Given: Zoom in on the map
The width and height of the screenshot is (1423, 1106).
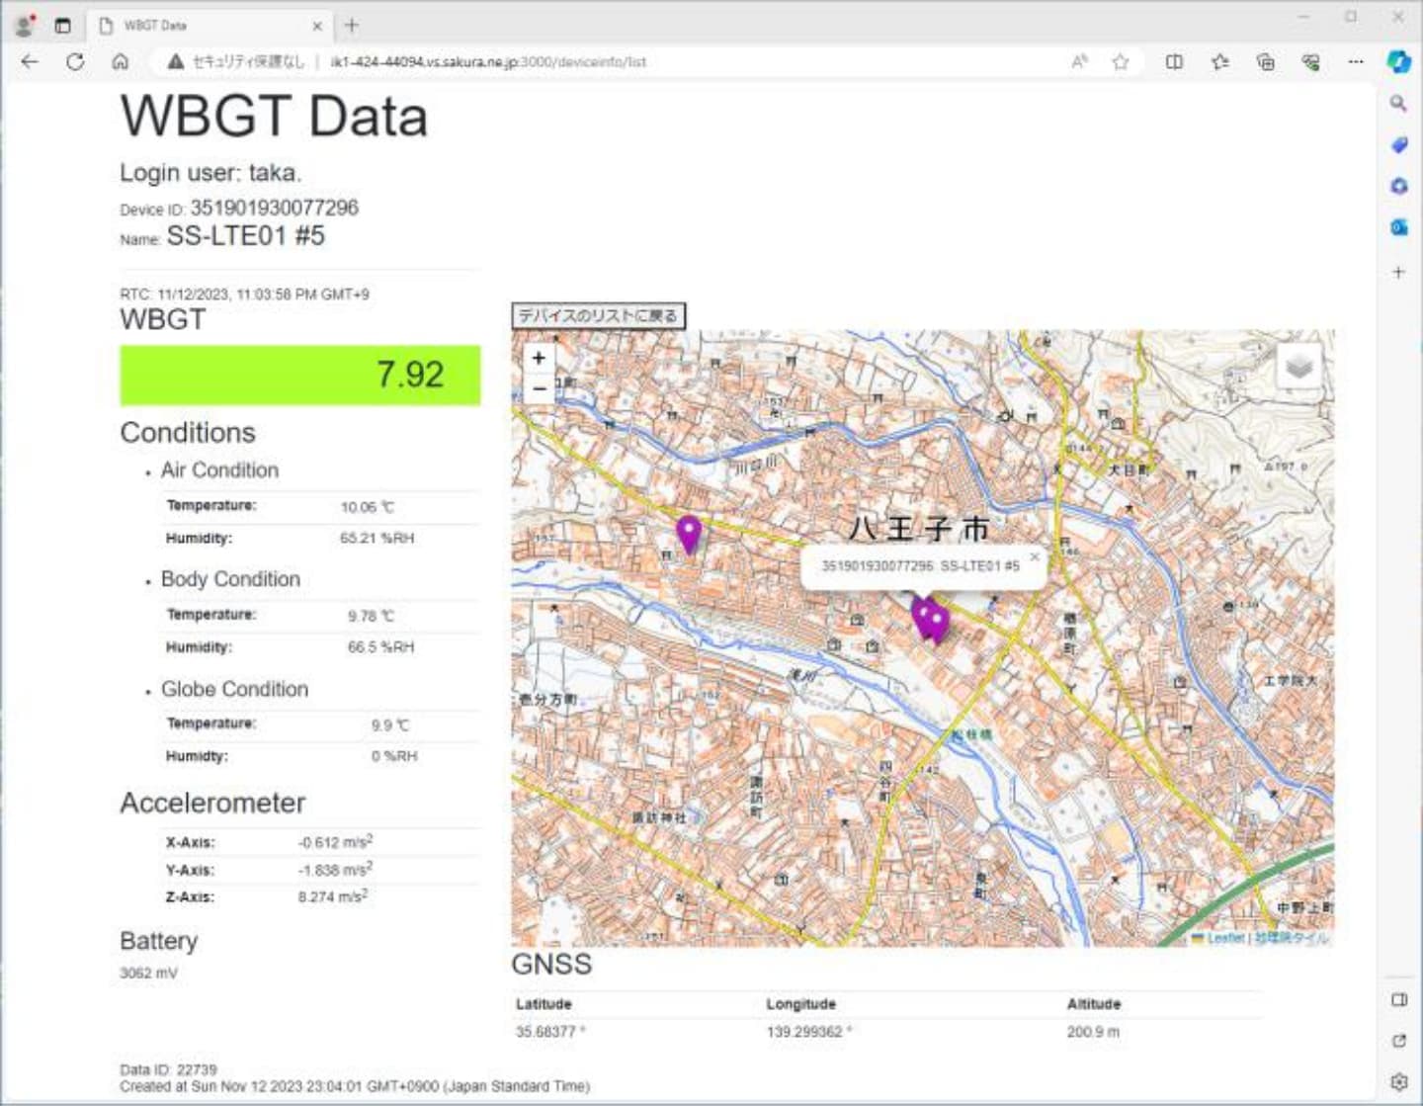Looking at the screenshot, I should click(x=539, y=358).
